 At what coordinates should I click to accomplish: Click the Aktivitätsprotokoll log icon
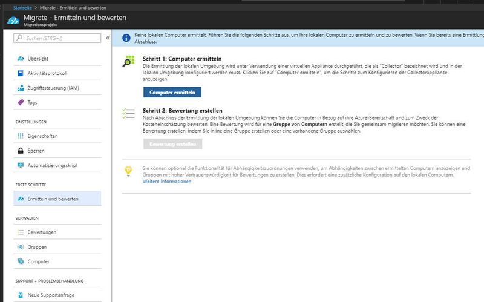click(21, 73)
